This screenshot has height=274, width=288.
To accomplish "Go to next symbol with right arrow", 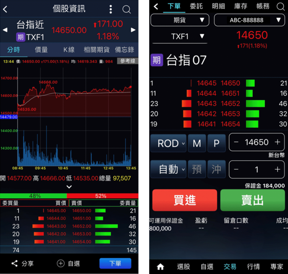I will [133, 30].
